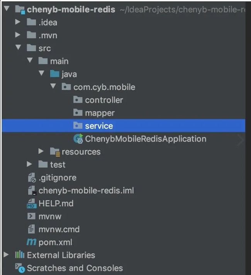
Task: Collapse the com.cyb.mobile package
Action: coord(53,86)
